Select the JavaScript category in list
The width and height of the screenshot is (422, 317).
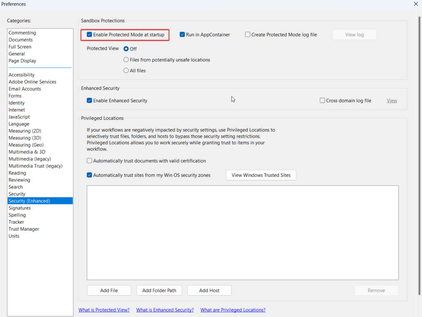[x=19, y=117]
